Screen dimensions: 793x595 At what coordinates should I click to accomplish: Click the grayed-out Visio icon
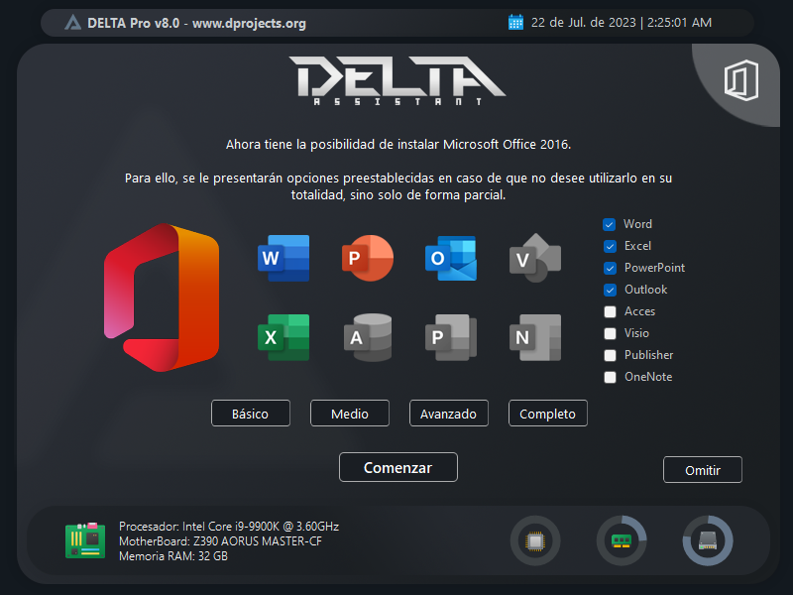coord(535,259)
